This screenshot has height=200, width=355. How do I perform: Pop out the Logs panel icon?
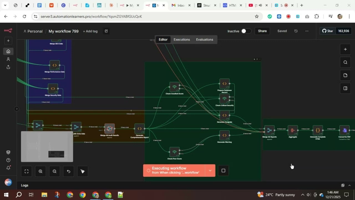coord(343,185)
